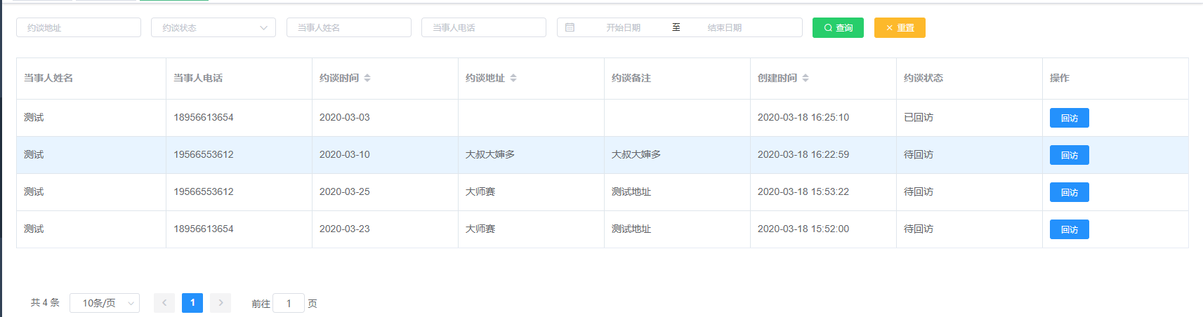Click created time 2020-03-18 16:25:10
This screenshot has width=1203, height=317.
click(x=803, y=117)
